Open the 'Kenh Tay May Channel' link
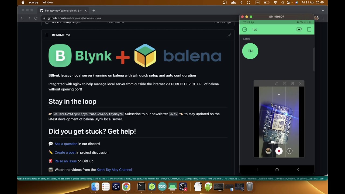The height and width of the screenshot is (194, 345). pos(114,170)
